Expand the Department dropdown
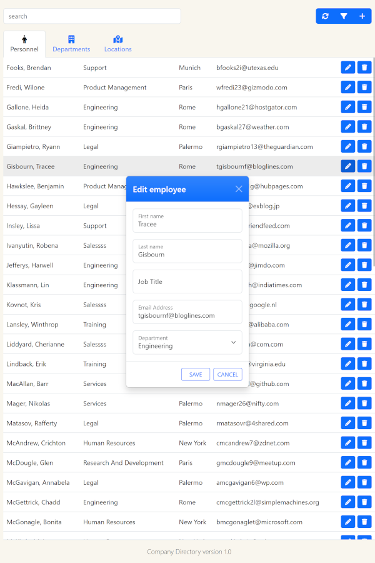 coord(187,342)
